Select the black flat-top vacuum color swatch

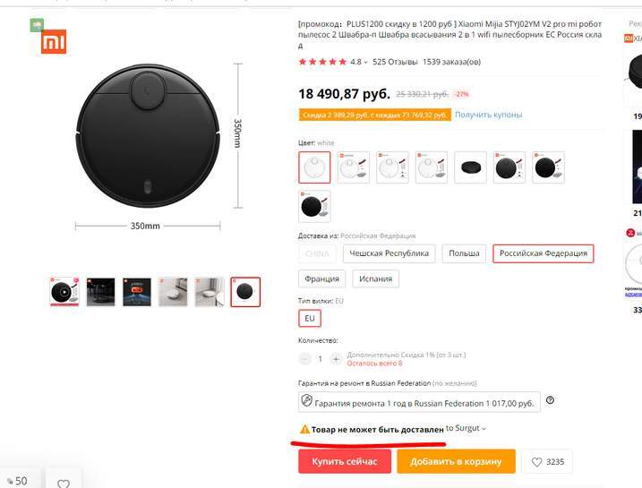tap(470, 167)
